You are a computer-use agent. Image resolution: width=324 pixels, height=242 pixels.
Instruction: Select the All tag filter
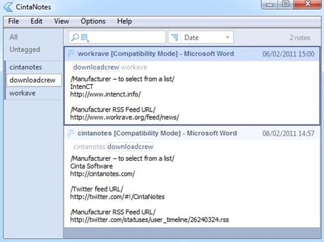[x=14, y=37]
